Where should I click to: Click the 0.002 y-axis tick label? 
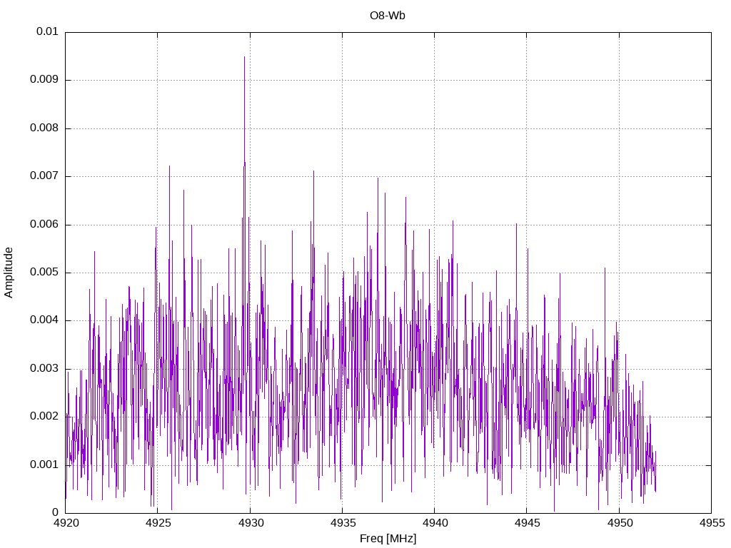coord(44,417)
